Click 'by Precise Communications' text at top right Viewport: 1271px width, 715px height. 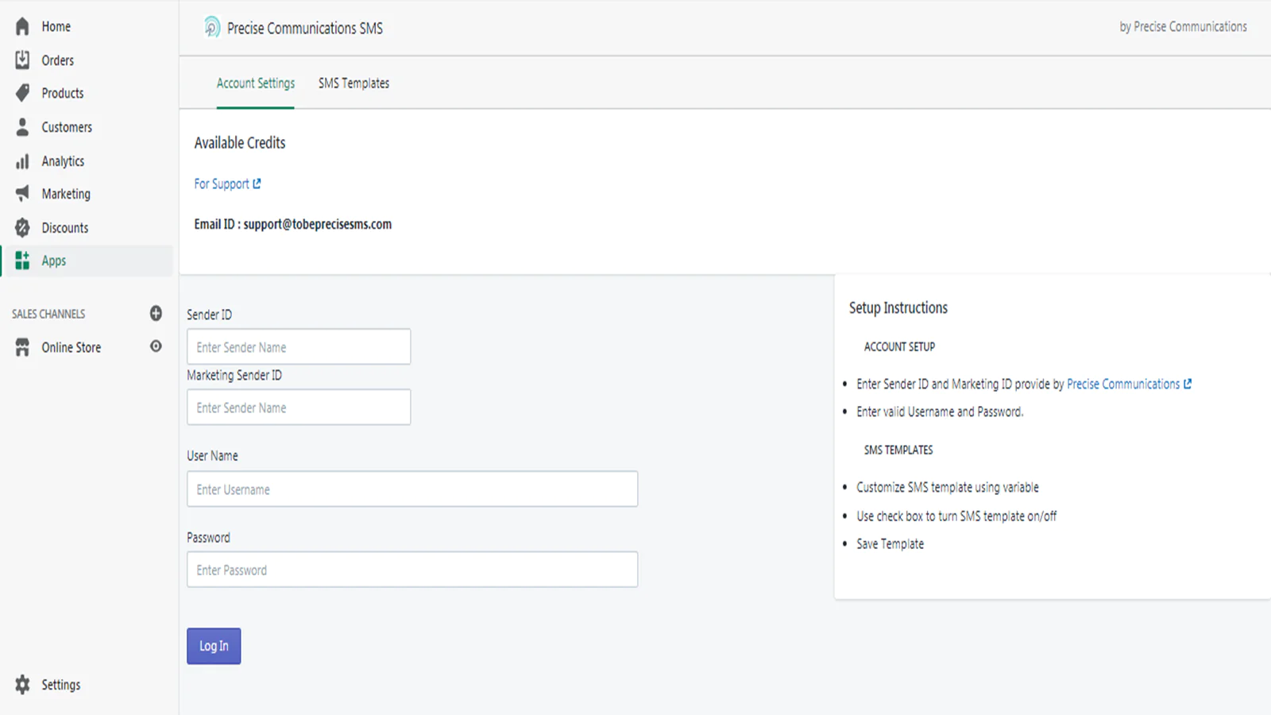click(1183, 26)
